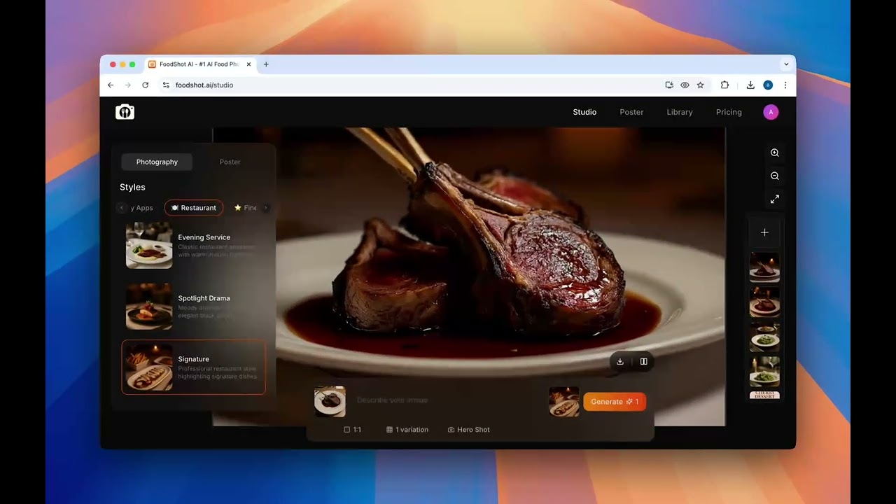Open Chrome's three-dot menu
This screenshot has height=504, width=896.
coord(785,85)
